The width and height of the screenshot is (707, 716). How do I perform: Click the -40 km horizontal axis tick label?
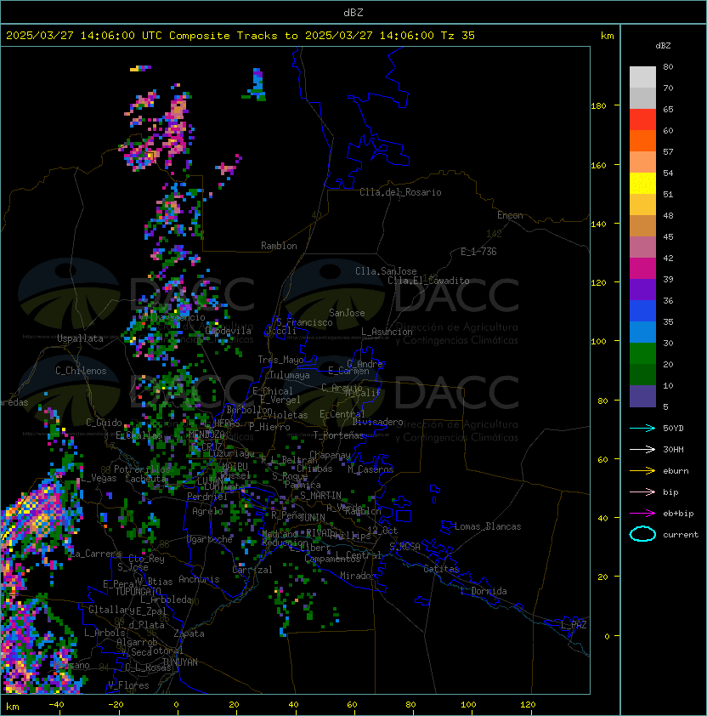(x=57, y=705)
